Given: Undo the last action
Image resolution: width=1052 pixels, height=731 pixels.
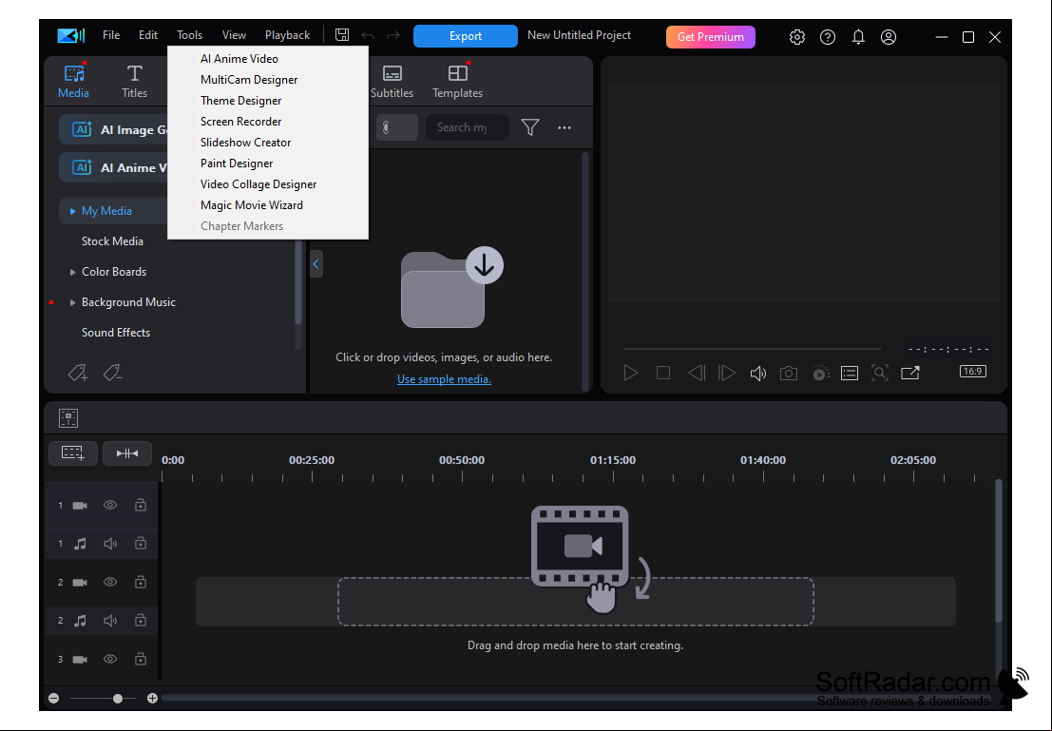Looking at the screenshot, I should (368, 35).
